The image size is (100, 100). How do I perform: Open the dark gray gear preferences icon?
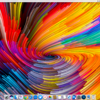click(79, 97)
